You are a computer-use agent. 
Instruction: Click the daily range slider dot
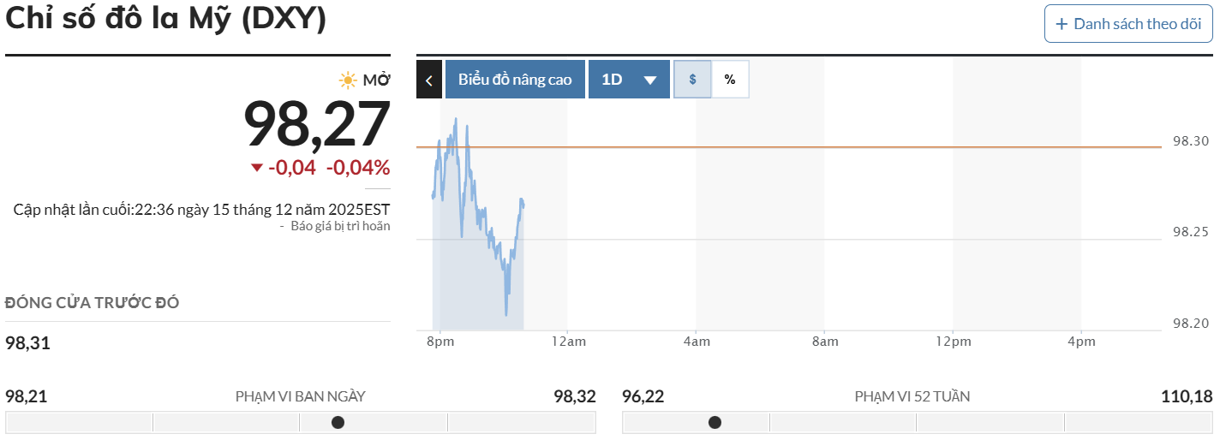click(338, 422)
